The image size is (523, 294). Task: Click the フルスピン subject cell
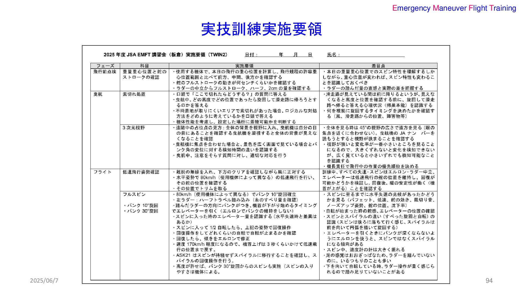[x=134, y=194]
